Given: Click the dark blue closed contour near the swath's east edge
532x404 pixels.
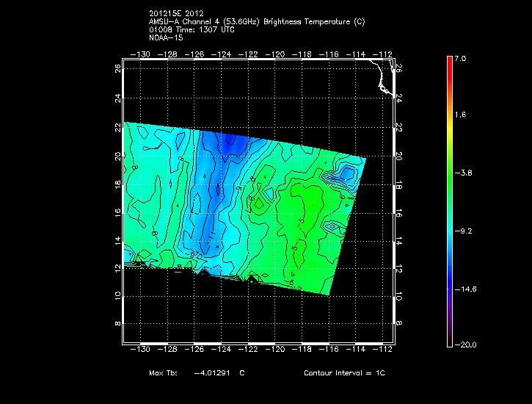Looking at the screenshot, I should pyautogui.click(x=348, y=173).
